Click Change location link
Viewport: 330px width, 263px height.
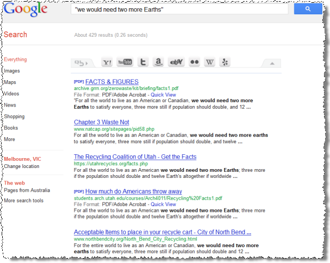click(21, 166)
